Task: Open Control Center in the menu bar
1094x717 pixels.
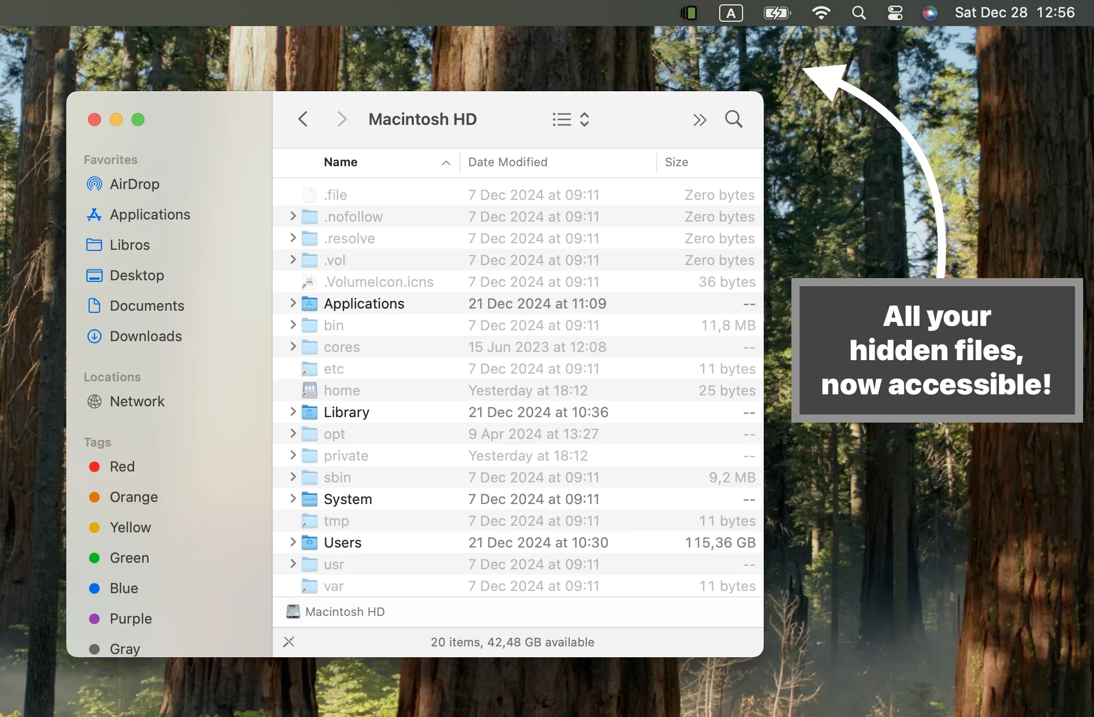Action: point(895,13)
